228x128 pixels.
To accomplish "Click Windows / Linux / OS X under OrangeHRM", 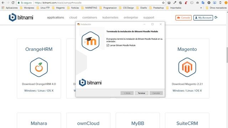I will (x=39, y=91).
